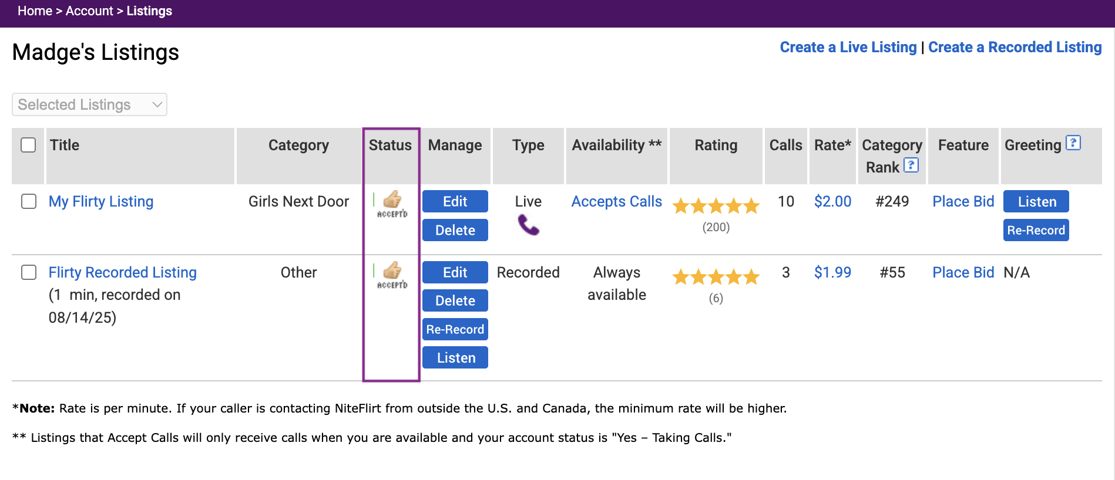Go to Home in the breadcrumb
This screenshot has width=1115, height=480.
tap(35, 11)
